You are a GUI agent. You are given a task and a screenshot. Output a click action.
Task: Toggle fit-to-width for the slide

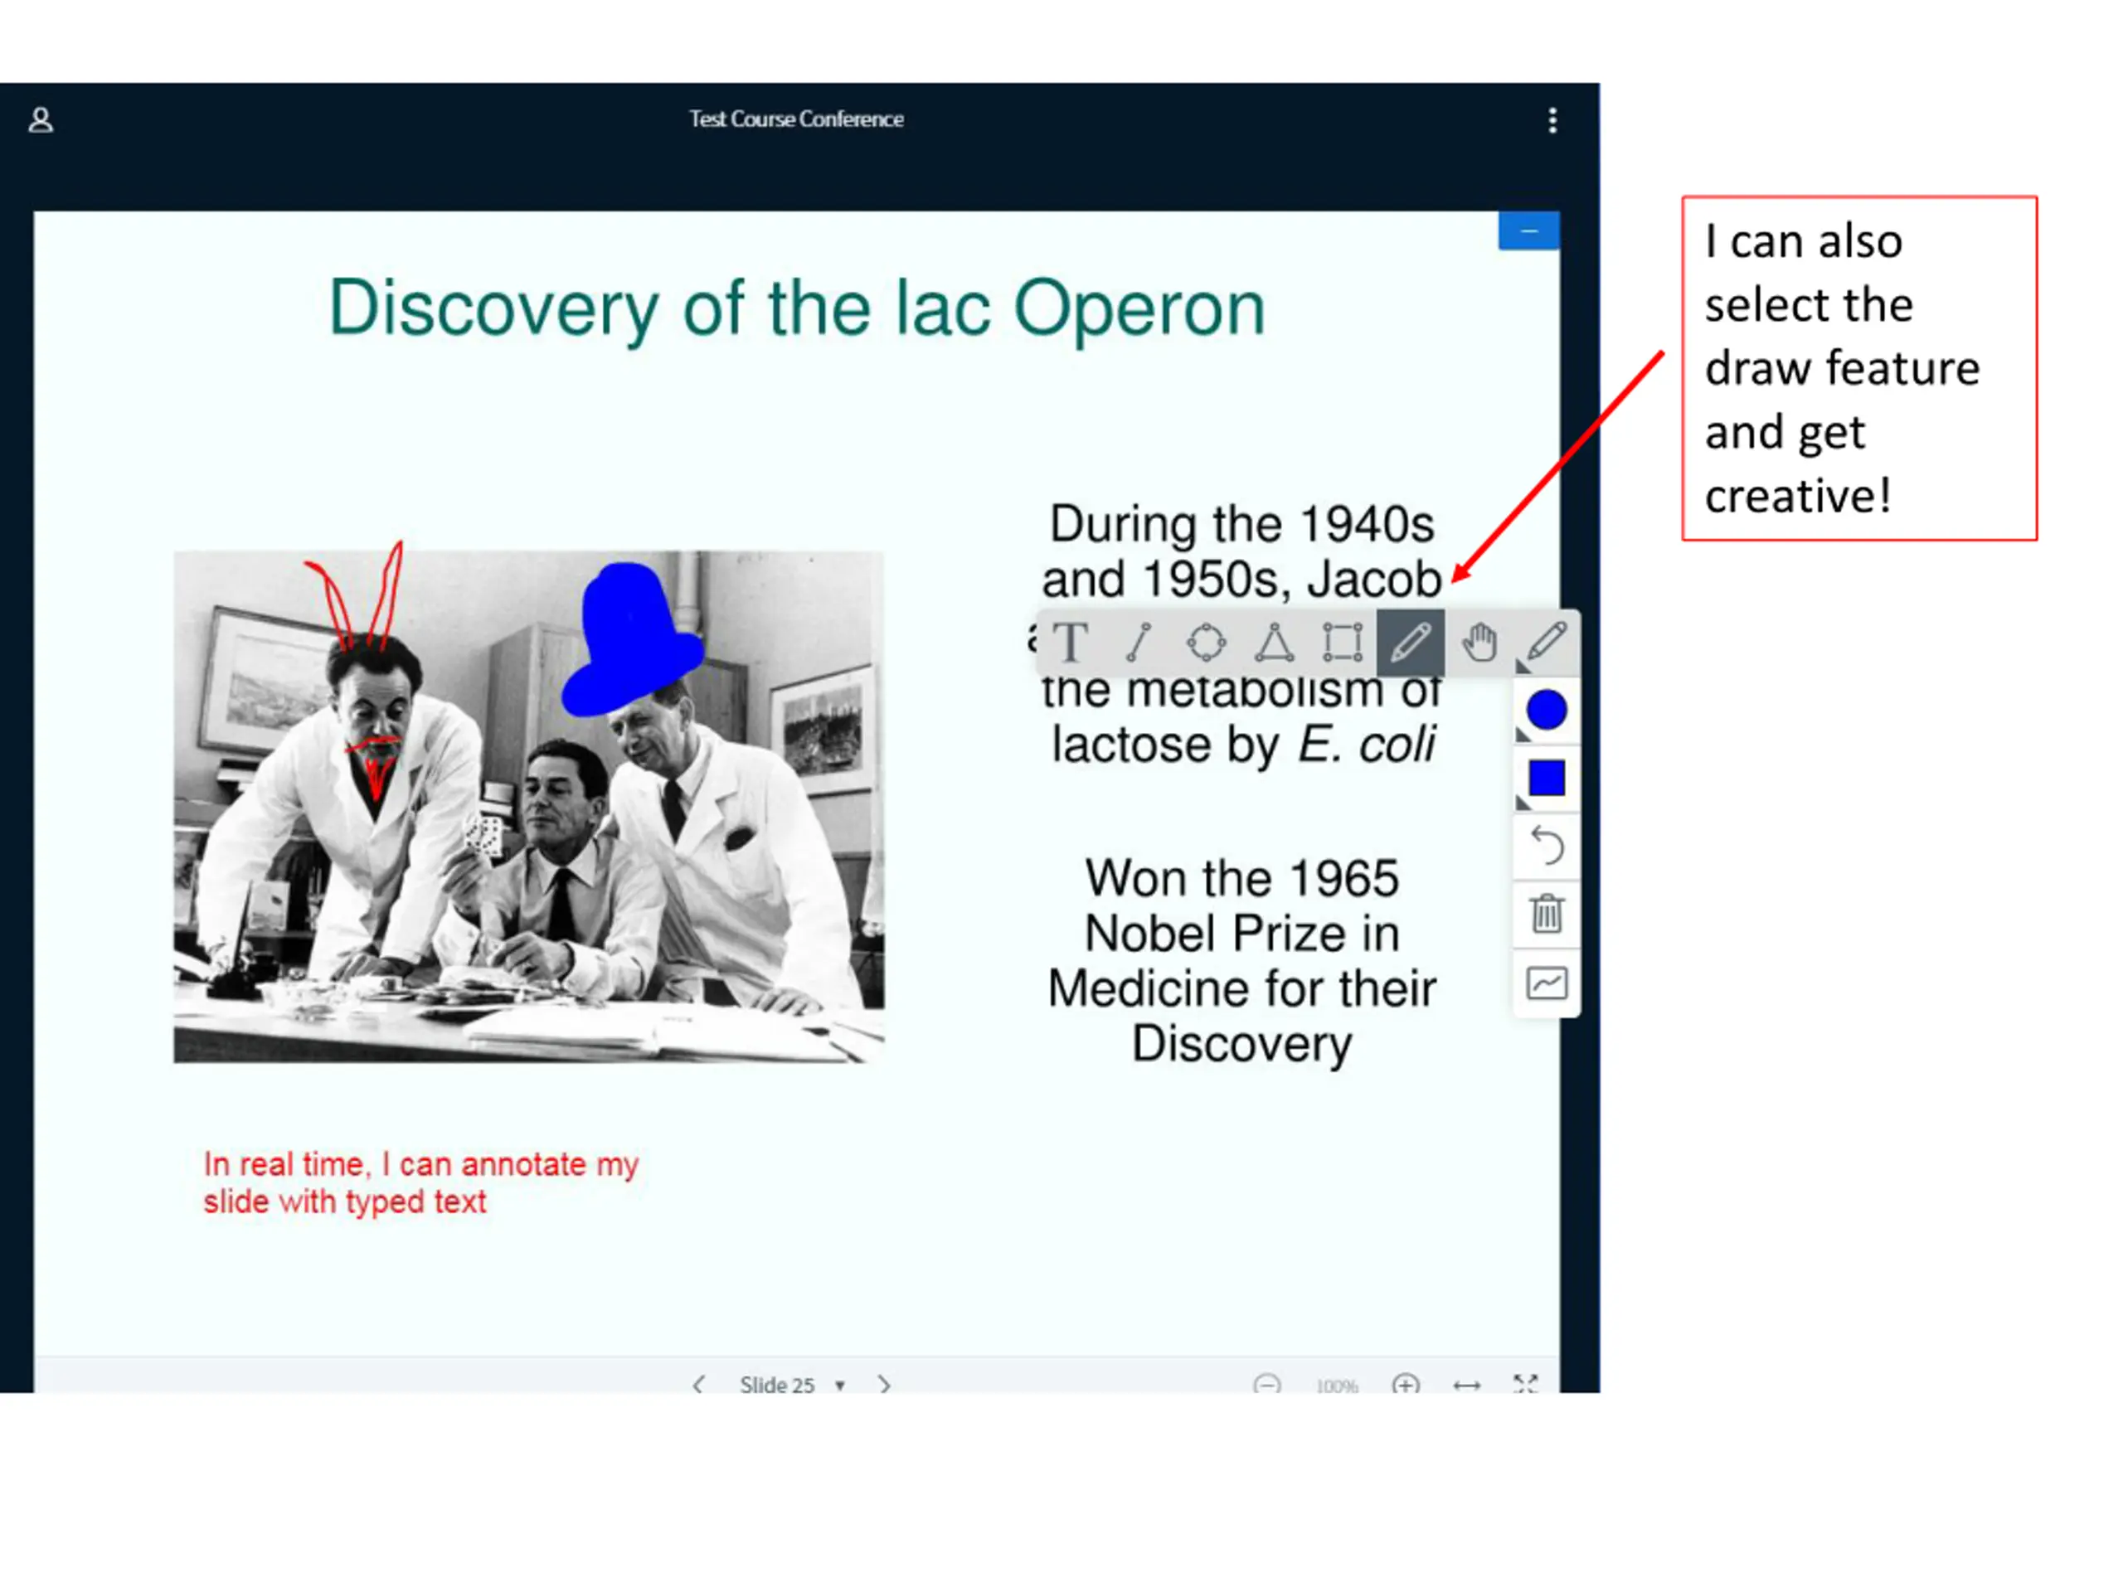(1466, 1385)
